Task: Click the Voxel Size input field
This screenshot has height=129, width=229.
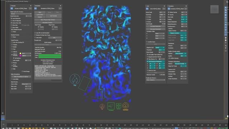Action: (162, 15)
